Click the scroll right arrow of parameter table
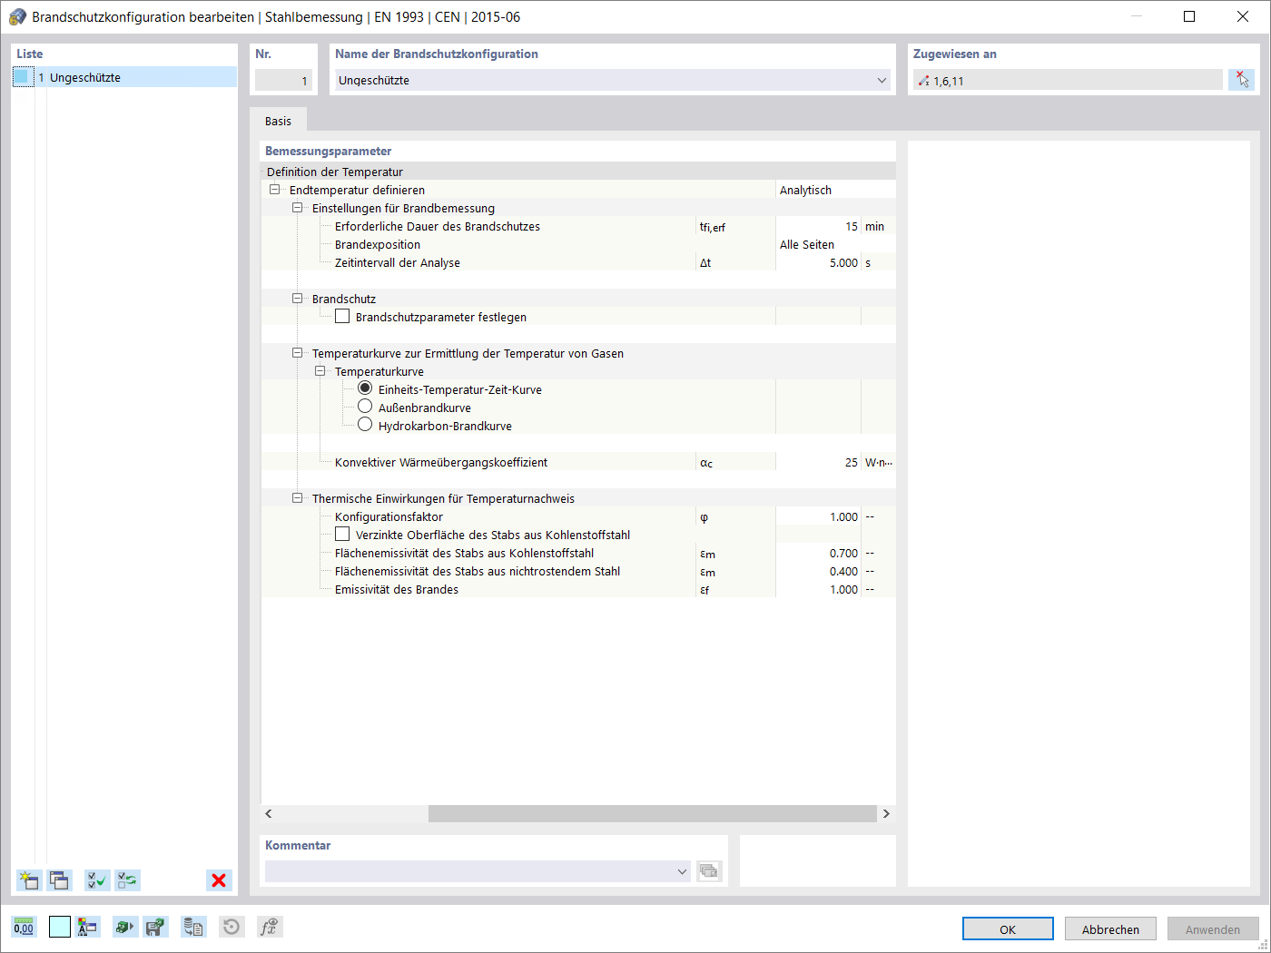 coord(887,813)
